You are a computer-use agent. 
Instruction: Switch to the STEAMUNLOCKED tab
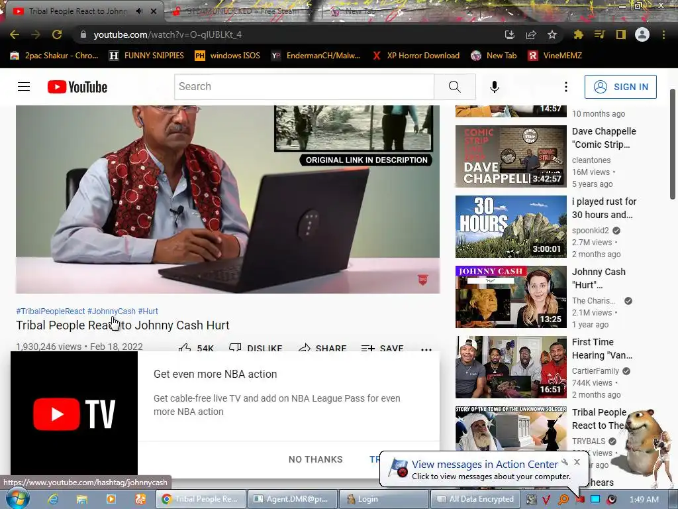[x=242, y=11]
